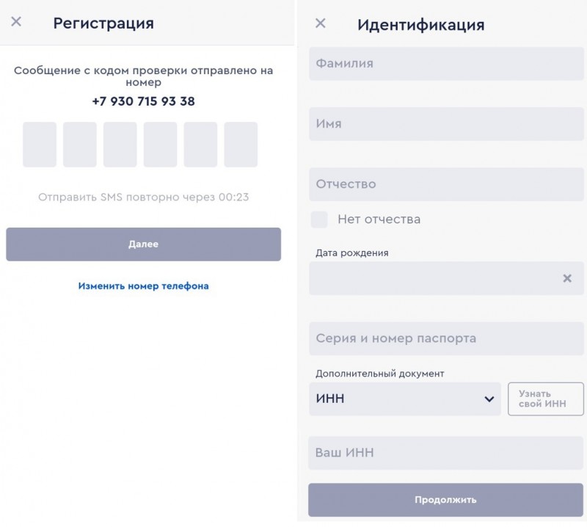This screenshot has width=587, height=527.
Task: Select the last SMS code digit box
Action: pyautogui.click(x=241, y=145)
